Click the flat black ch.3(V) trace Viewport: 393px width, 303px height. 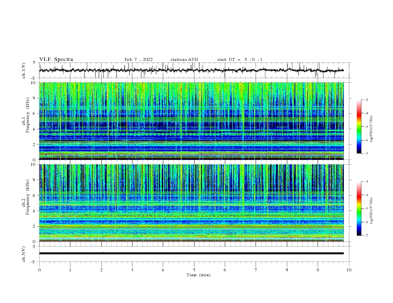tap(194, 253)
